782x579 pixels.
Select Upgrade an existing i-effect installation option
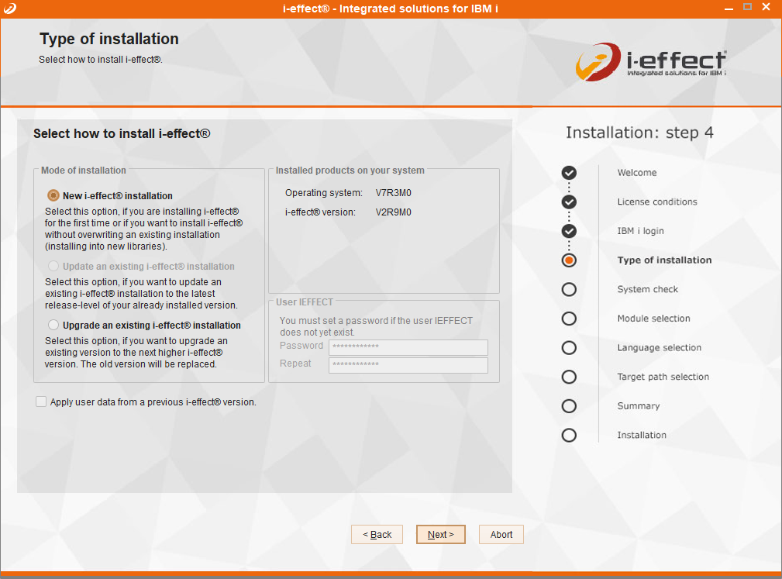(x=53, y=326)
